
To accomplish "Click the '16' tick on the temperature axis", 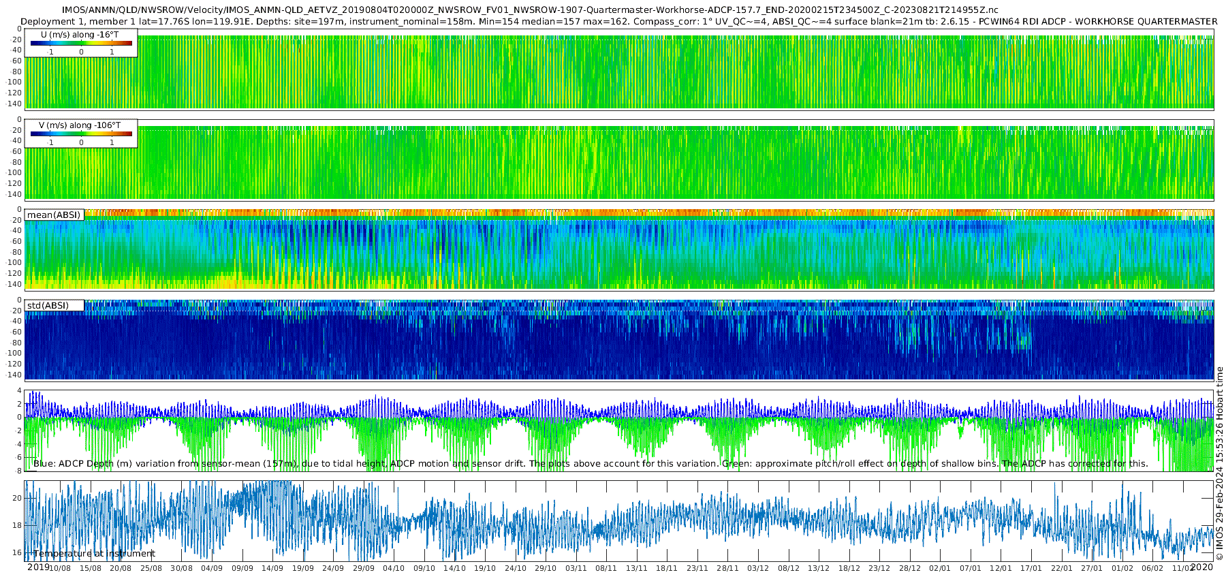I will pos(17,553).
